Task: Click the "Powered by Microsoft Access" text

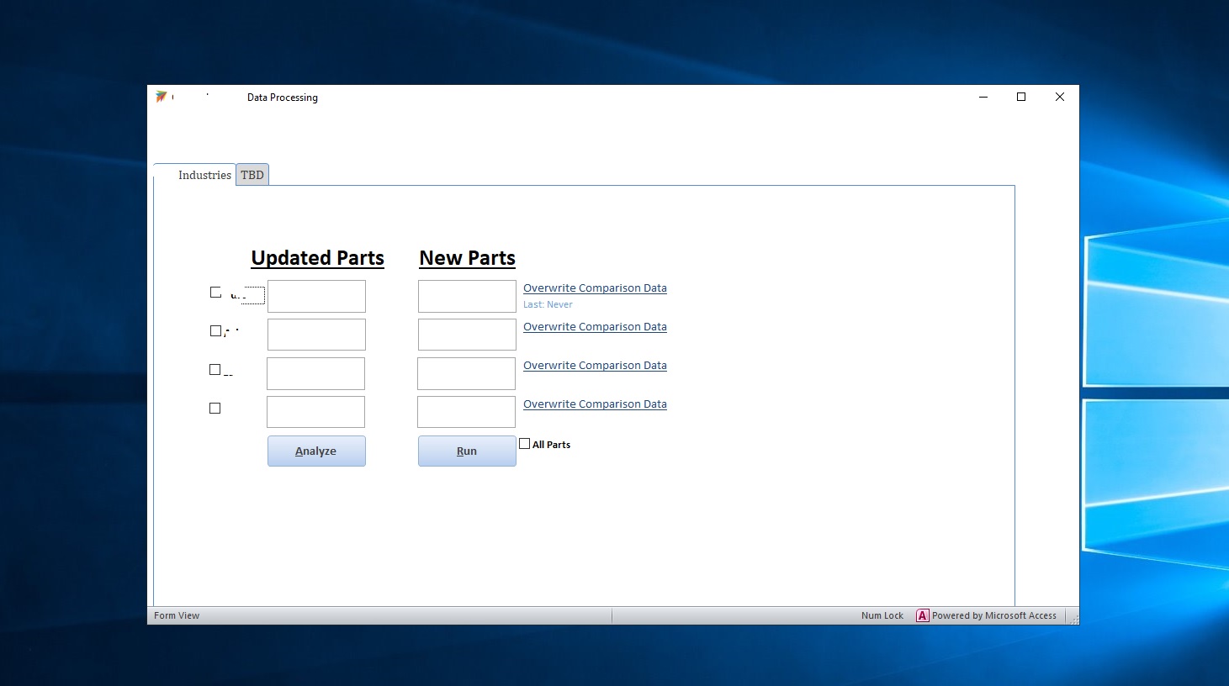Action: coord(994,615)
